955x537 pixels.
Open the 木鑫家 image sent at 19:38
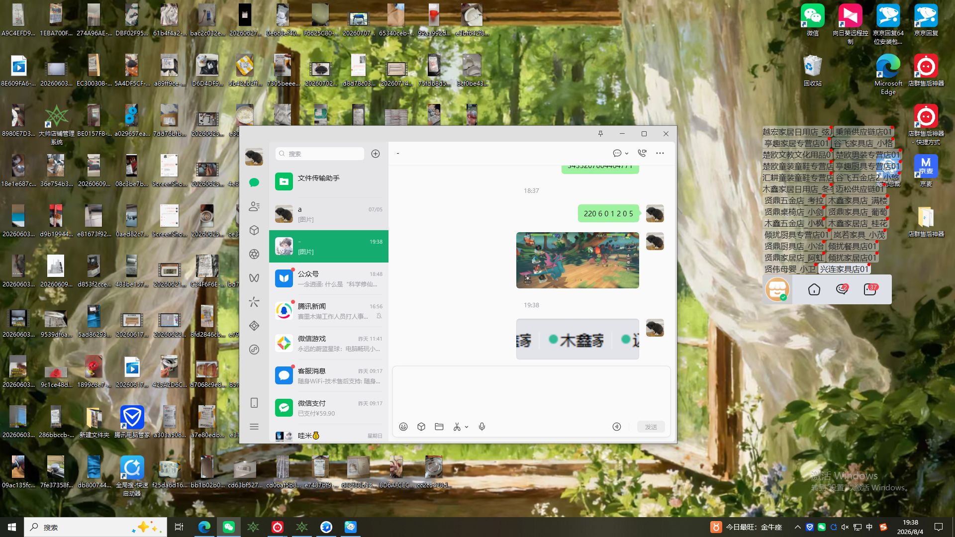click(577, 339)
